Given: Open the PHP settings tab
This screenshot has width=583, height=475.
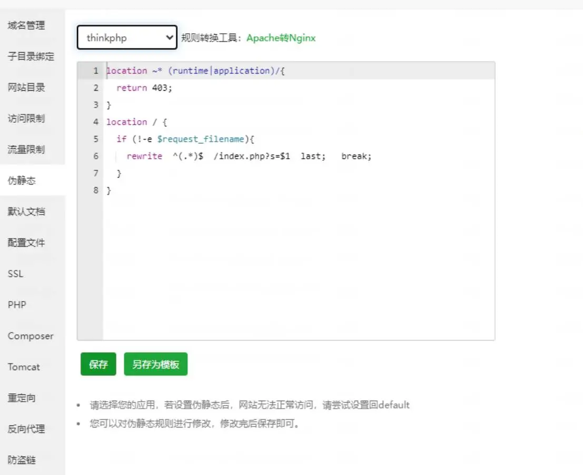Looking at the screenshot, I should coord(17,305).
